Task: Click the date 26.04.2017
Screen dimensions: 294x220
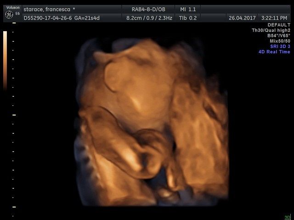Action: click(x=242, y=18)
